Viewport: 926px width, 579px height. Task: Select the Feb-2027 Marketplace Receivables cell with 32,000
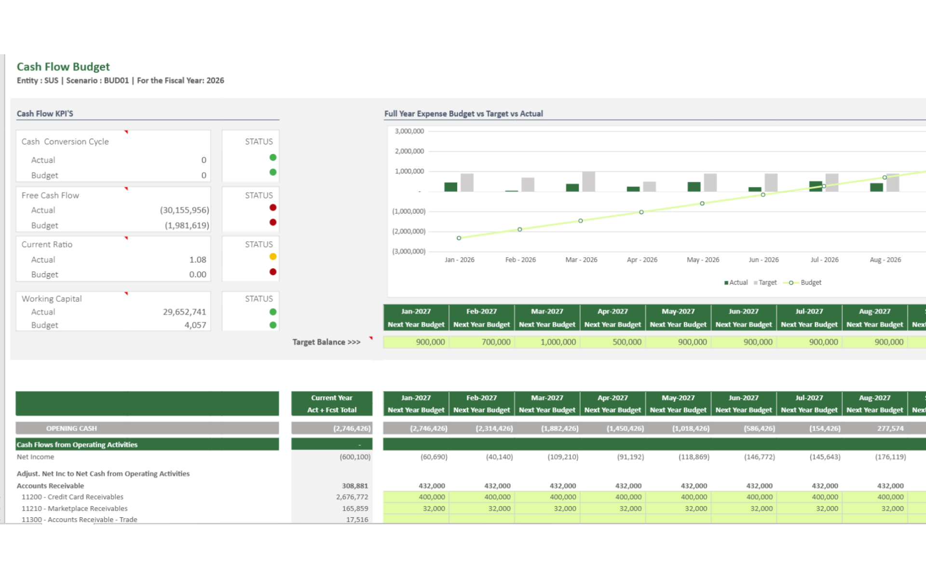(481, 509)
